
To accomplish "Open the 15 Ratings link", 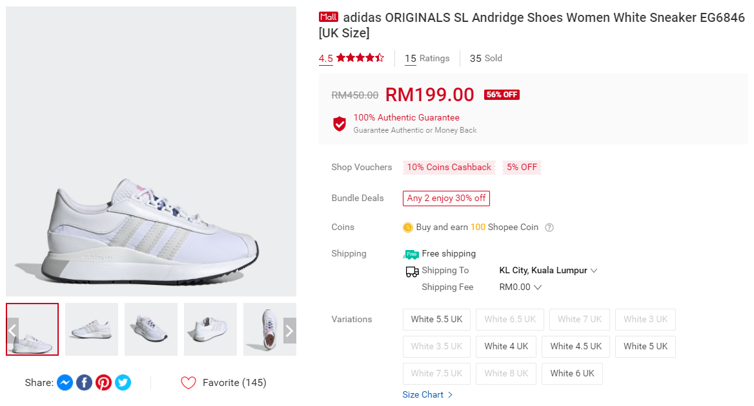I will tap(427, 59).
